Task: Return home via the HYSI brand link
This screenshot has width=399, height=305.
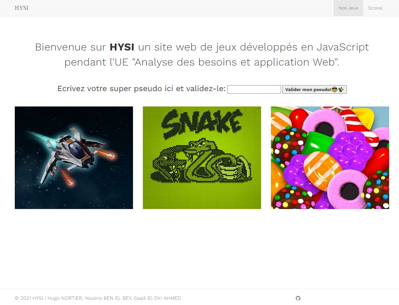Action: (21, 8)
